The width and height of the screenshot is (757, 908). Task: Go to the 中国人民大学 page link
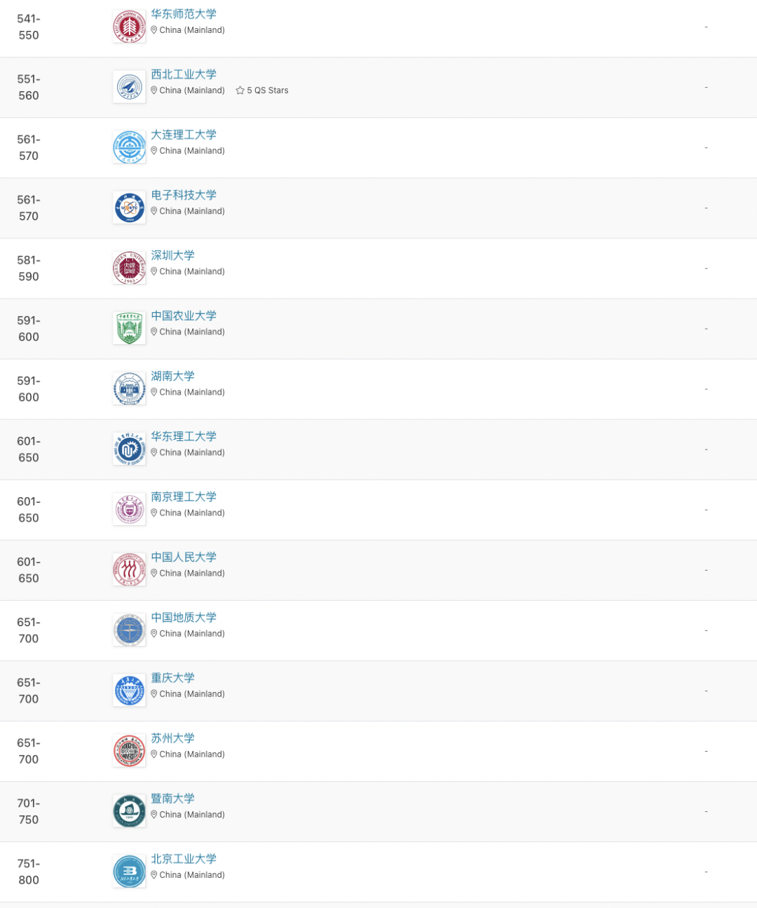point(184,557)
